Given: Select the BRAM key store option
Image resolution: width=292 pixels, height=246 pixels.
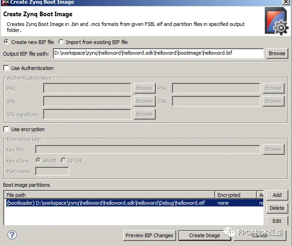Looking at the screenshot, I should 39,161.
